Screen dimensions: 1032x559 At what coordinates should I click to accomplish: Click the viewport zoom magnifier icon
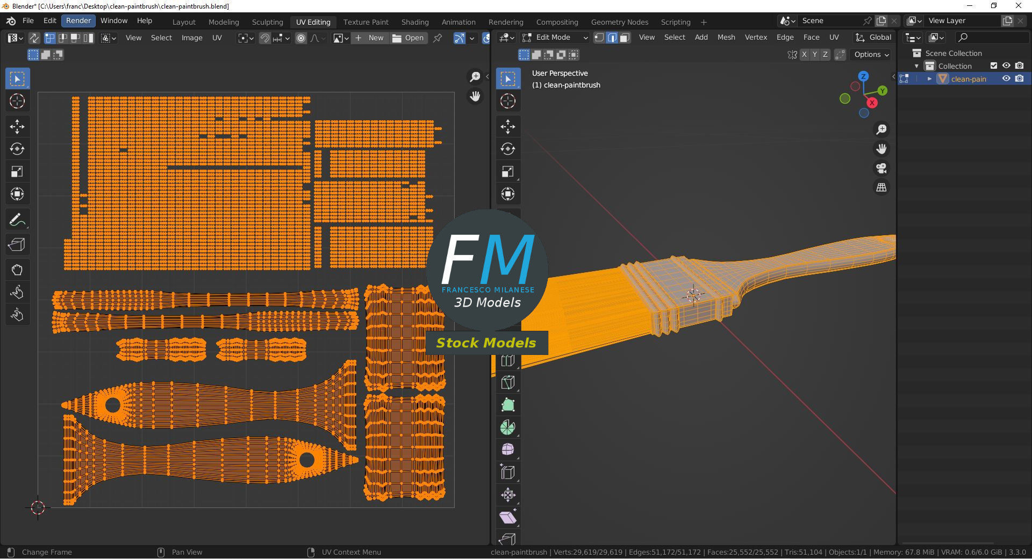coord(881,129)
